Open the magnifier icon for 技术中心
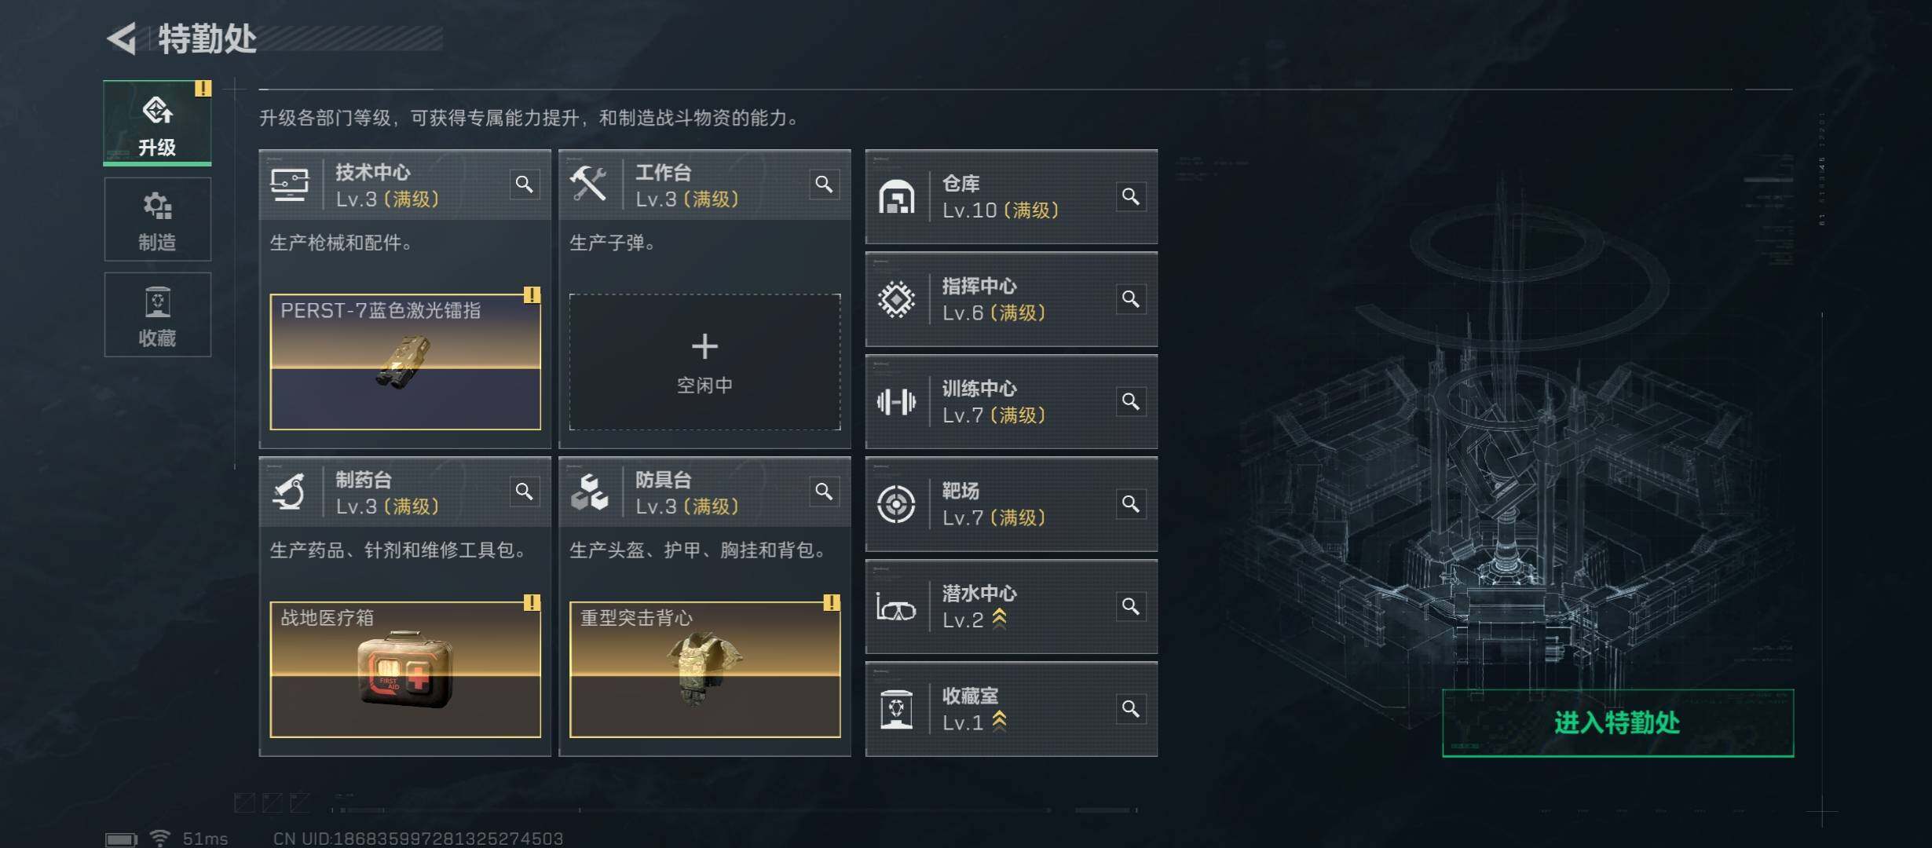The image size is (1932, 848). [524, 185]
